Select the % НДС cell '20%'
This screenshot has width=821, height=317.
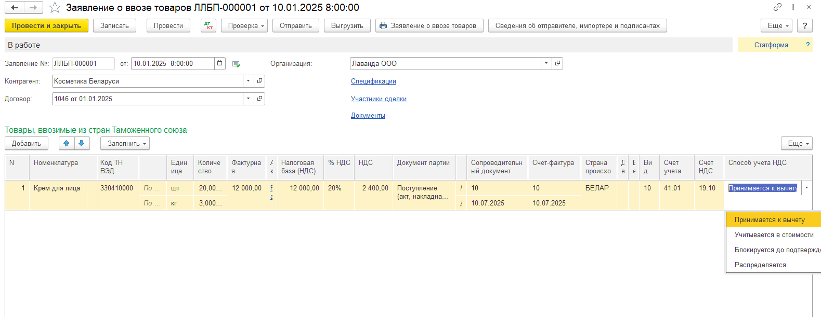(339, 188)
